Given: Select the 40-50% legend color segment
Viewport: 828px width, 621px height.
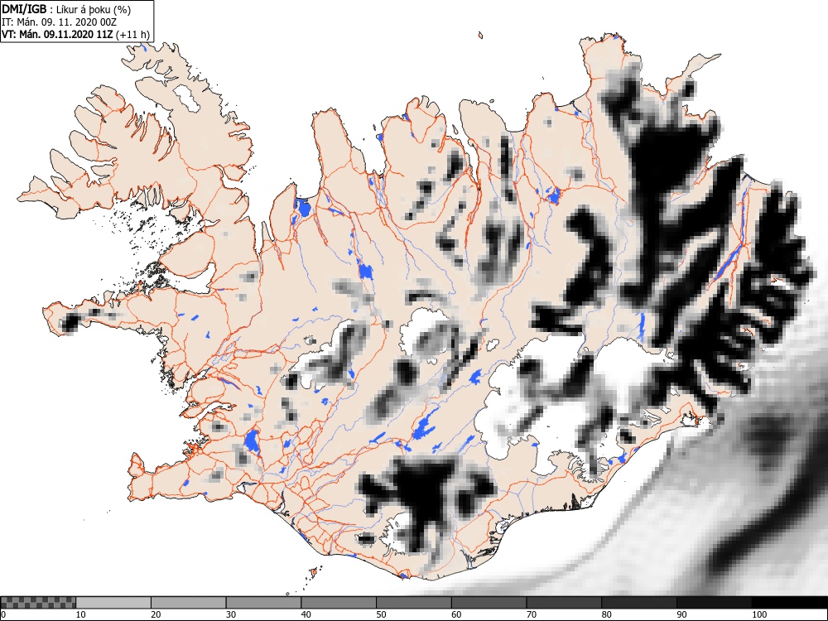Looking at the screenshot, I should click(x=339, y=603).
